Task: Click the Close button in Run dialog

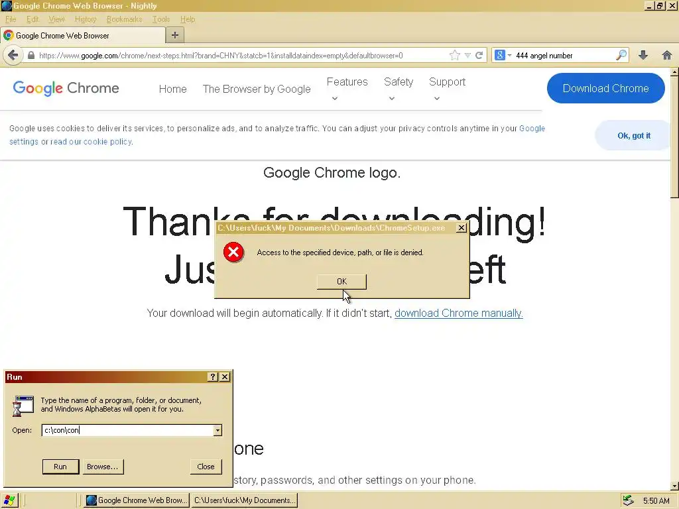Action: coord(206,467)
